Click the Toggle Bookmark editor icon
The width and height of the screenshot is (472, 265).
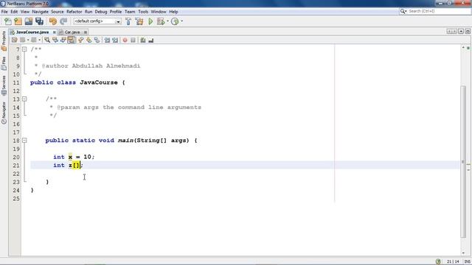coord(97,40)
